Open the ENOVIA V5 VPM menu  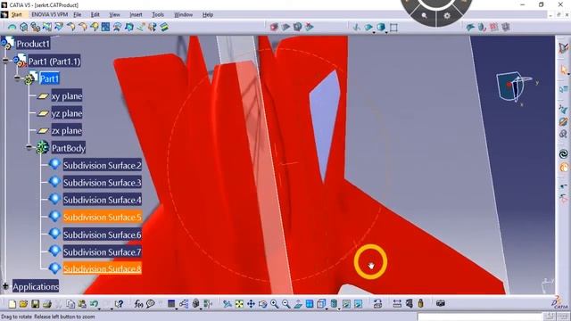coord(50,14)
